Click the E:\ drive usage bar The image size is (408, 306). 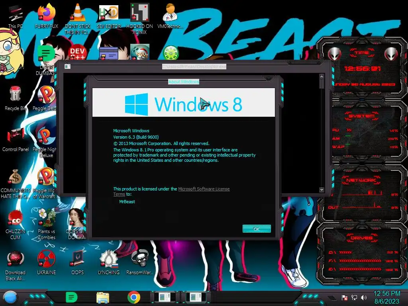click(360, 269)
